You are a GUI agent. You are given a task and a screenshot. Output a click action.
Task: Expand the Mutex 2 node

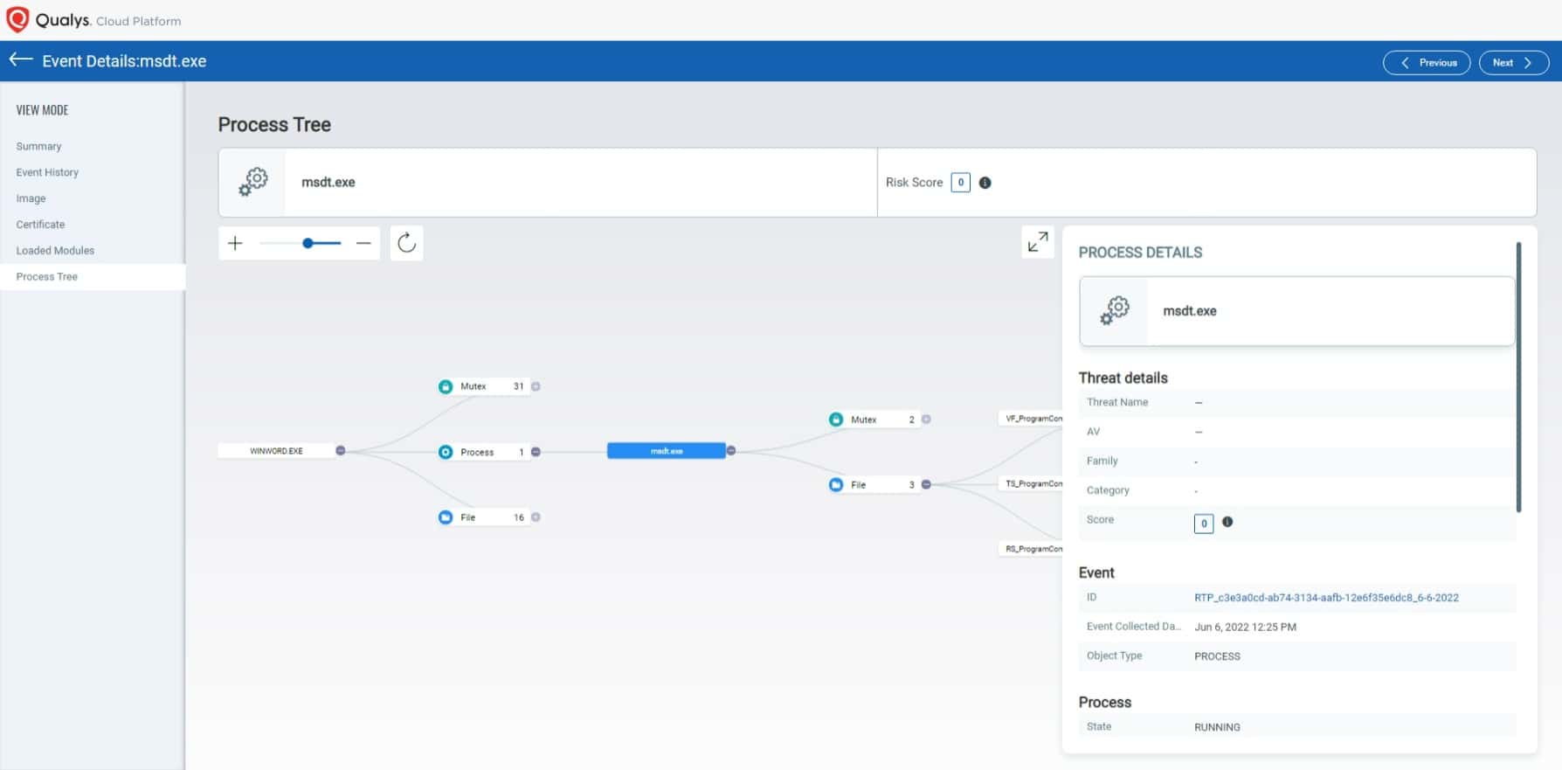(926, 420)
